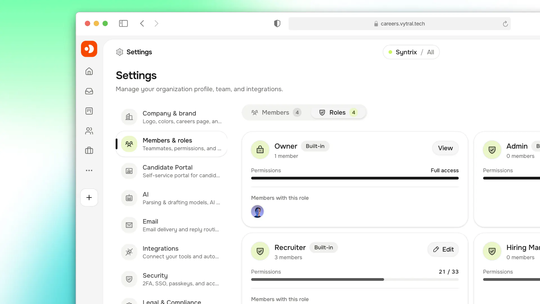Click the Hiring Manager role shield icon
Viewport: 540px width, 304px height.
(492, 251)
